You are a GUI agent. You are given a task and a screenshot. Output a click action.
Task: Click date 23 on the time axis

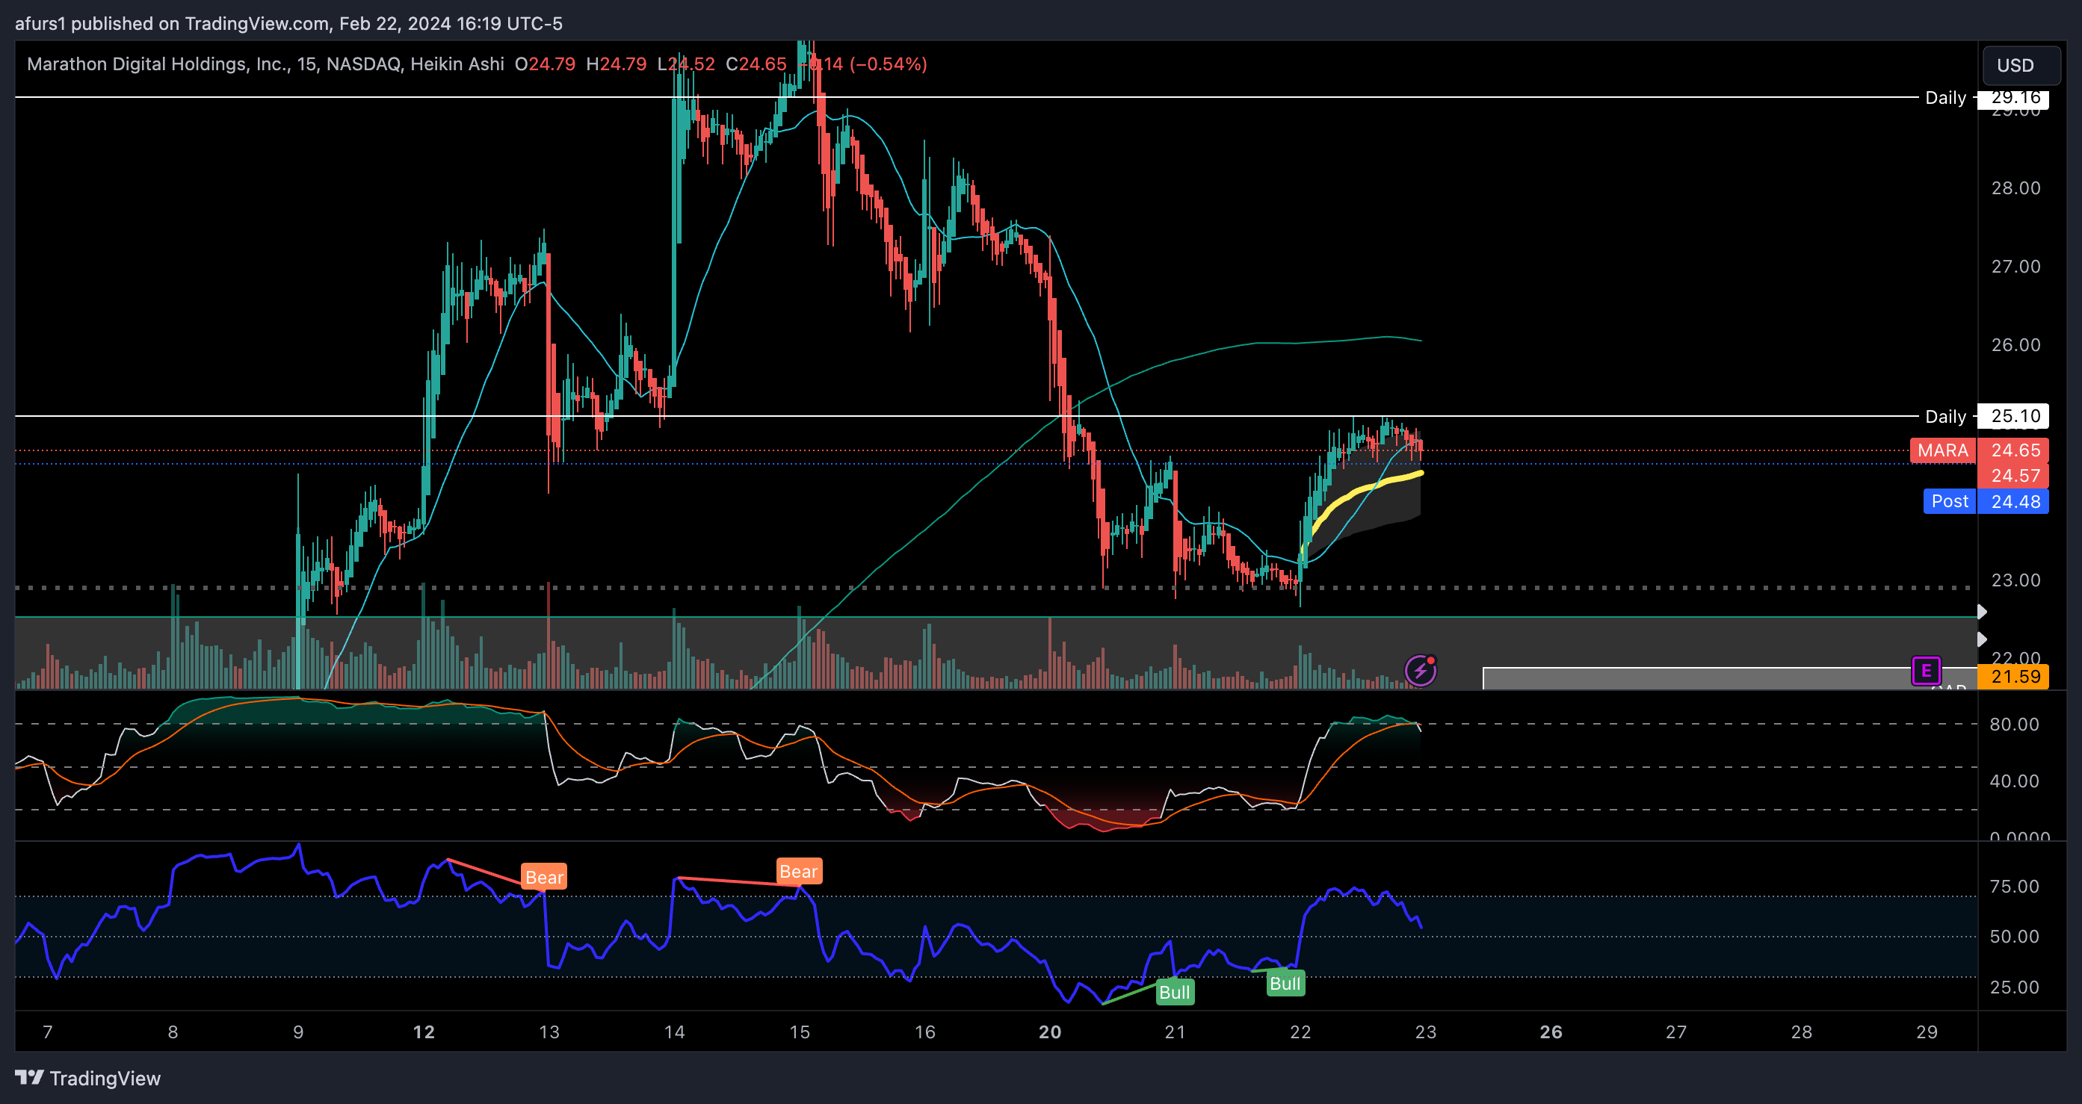[x=1426, y=1032]
